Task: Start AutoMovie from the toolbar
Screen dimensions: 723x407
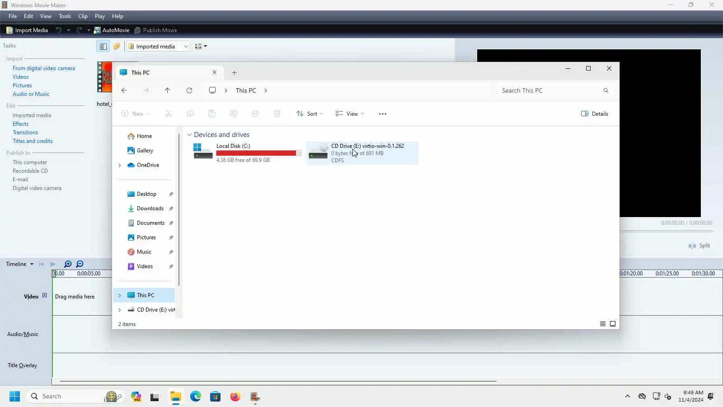Action: click(x=112, y=30)
